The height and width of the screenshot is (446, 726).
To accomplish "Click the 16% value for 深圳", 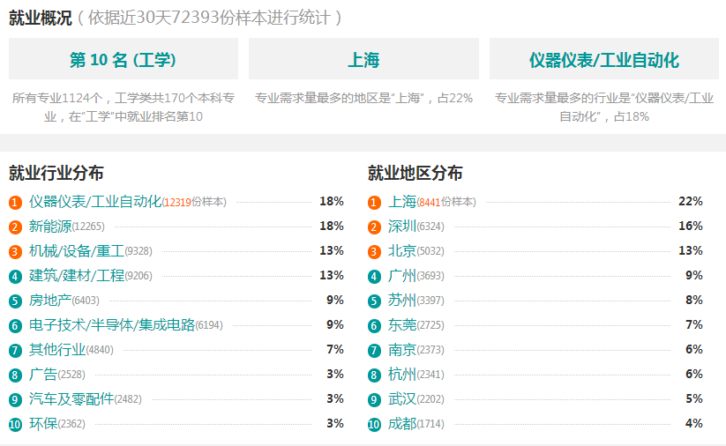I will pos(691,226).
